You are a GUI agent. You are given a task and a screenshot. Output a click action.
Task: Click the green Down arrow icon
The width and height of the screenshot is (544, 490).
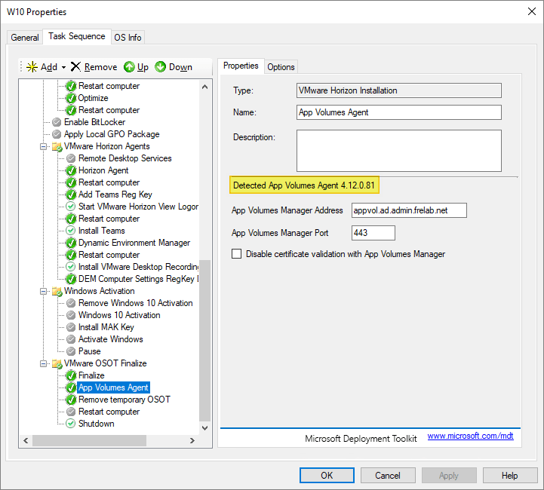tap(161, 67)
